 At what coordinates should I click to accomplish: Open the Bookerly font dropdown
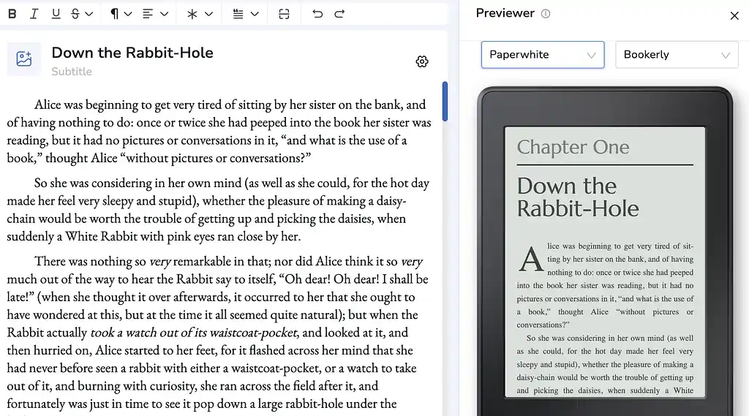pyautogui.click(x=677, y=54)
